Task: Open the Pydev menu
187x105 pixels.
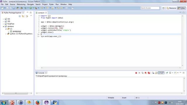Action: tap(51, 4)
